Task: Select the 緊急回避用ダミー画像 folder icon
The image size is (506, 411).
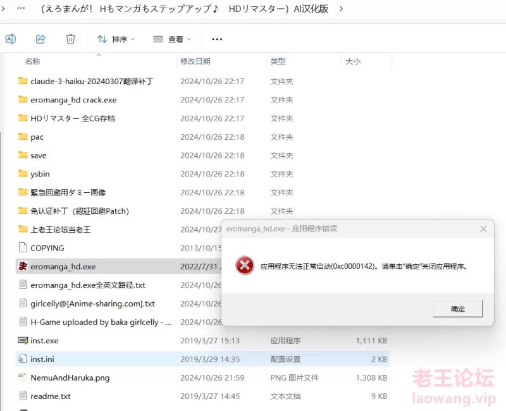Action: (23, 192)
